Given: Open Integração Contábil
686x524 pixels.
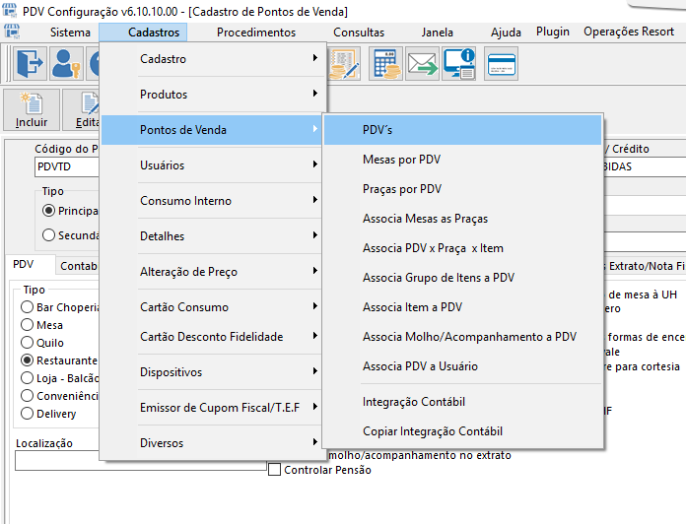Looking at the screenshot, I should (463, 402).
